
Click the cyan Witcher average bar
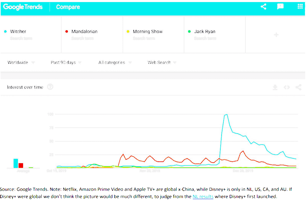(x=16, y=163)
